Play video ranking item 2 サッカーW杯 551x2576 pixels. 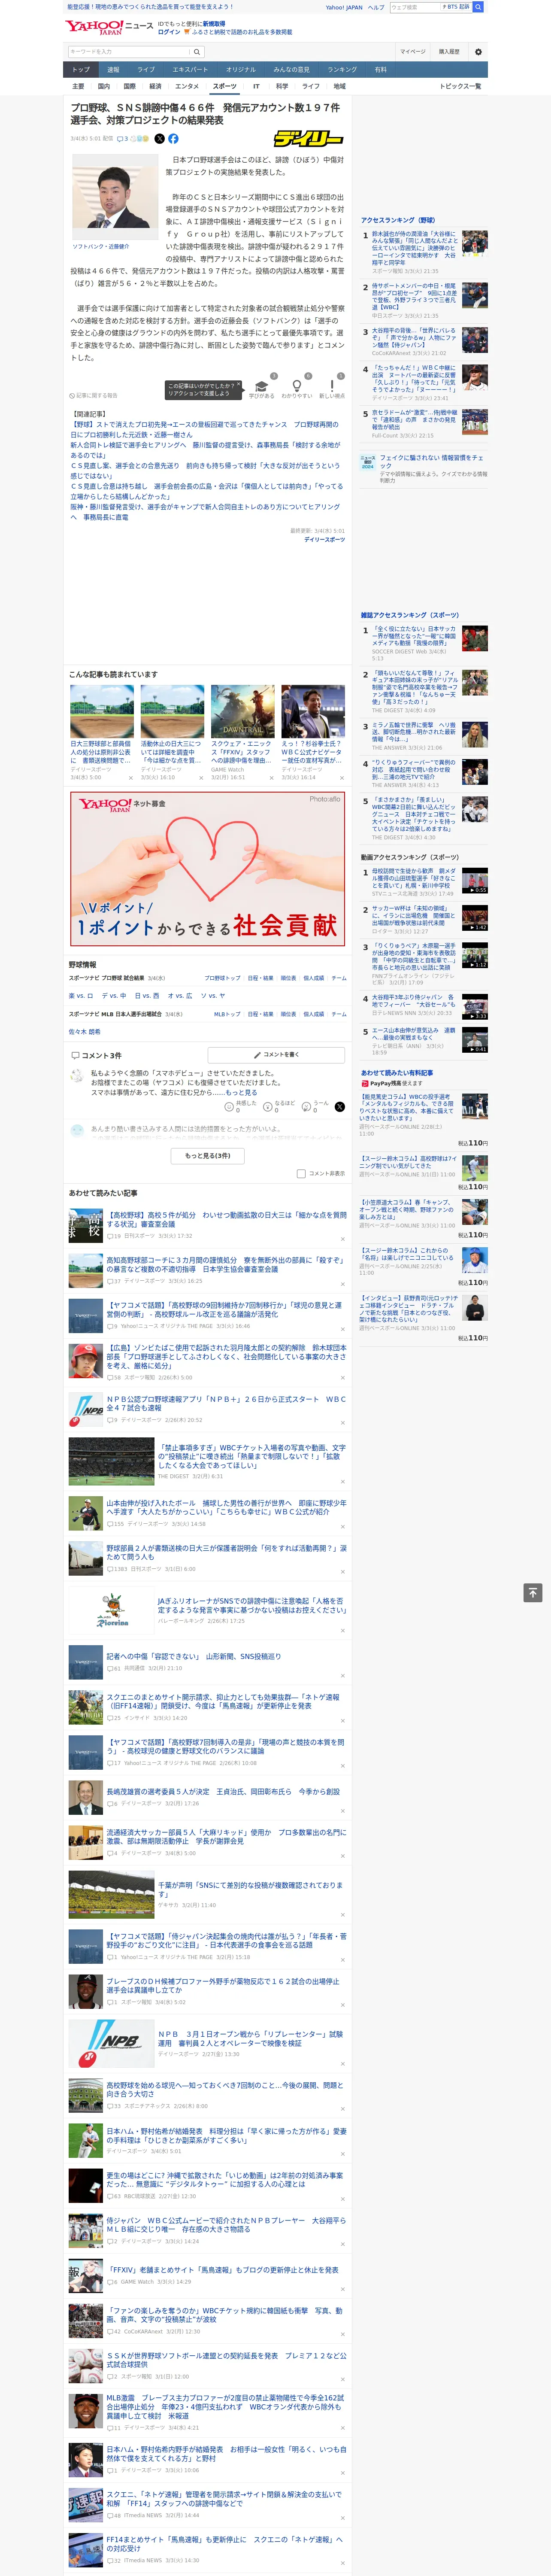tap(474, 918)
